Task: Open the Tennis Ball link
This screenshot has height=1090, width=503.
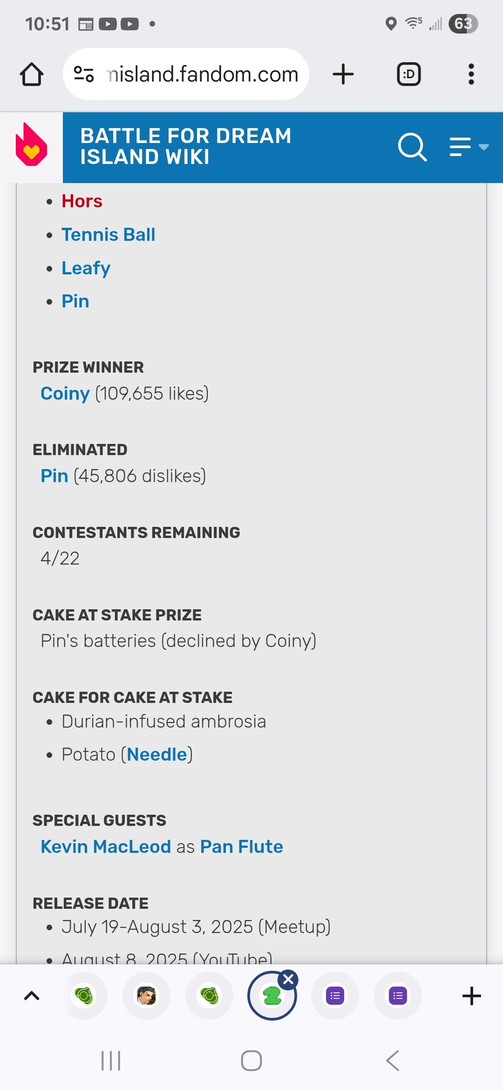Action: [108, 235]
